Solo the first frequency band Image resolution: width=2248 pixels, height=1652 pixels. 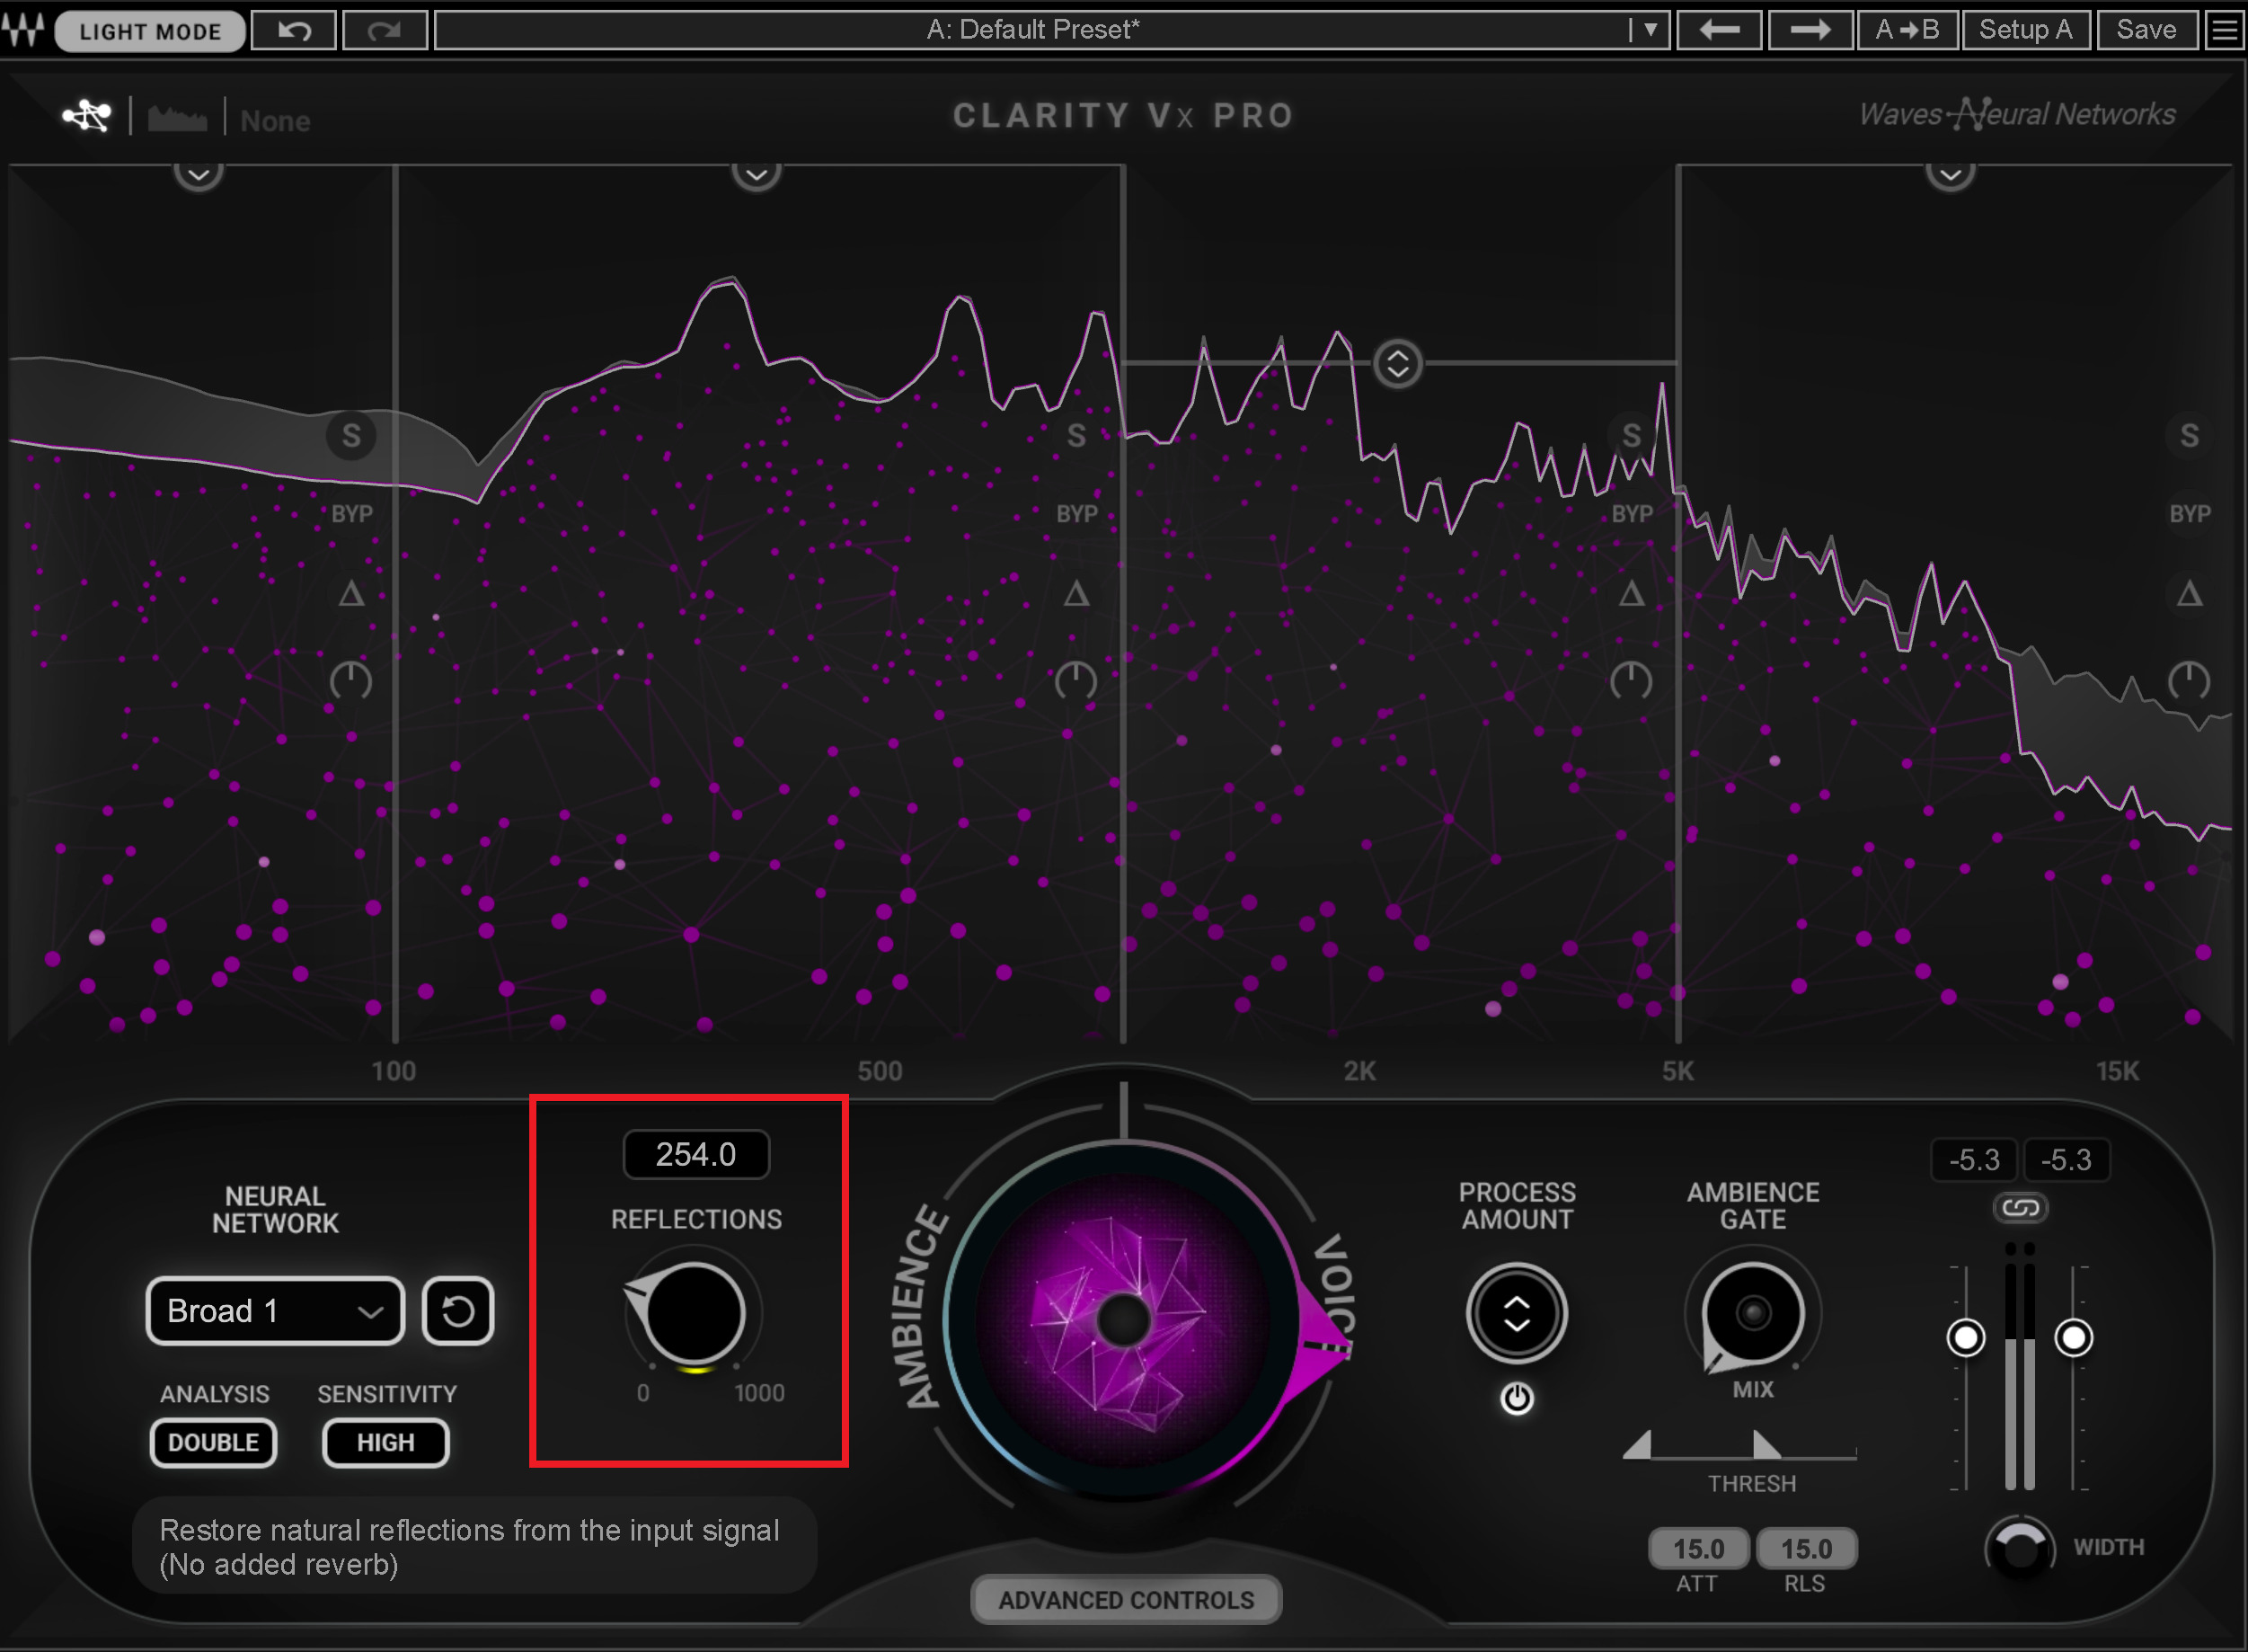click(350, 436)
